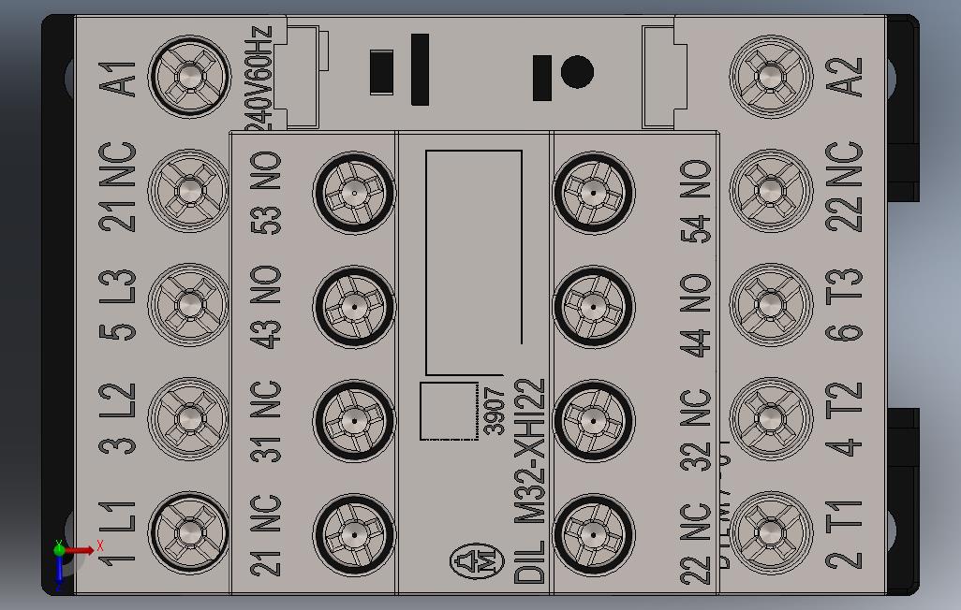
Task: Click the "A1" terminal label
Action: pyautogui.click(x=118, y=79)
